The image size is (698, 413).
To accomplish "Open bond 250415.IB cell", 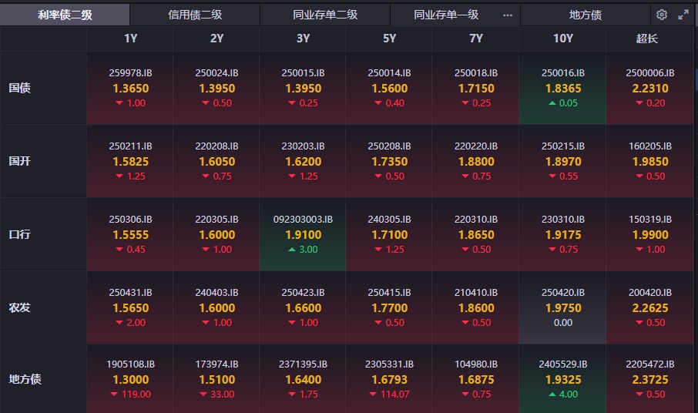I will pyautogui.click(x=389, y=307).
